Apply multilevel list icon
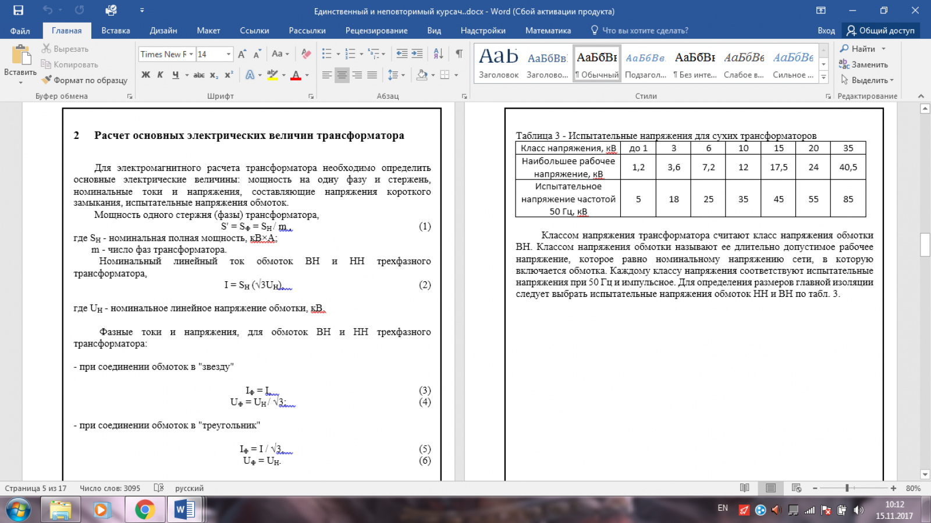931x523 pixels. (374, 53)
